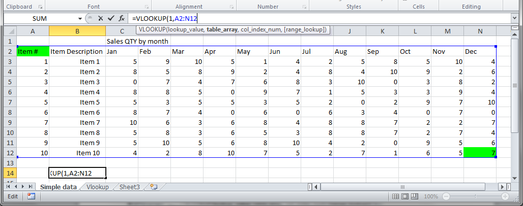Select the green Item # header cell
Image resolution: width=523 pixels, height=206 pixels.
pos(33,51)
